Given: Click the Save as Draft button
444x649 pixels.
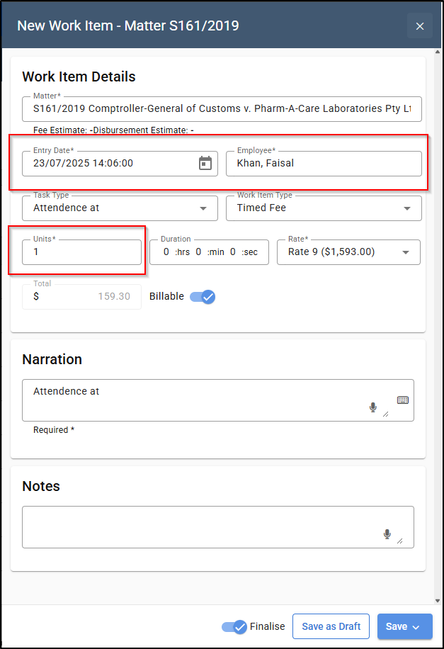Looking at the screenshot, I should click(331, 626).
